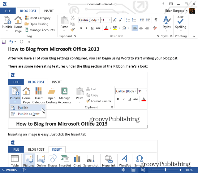Switch to Print Layout view

point(133,170)
